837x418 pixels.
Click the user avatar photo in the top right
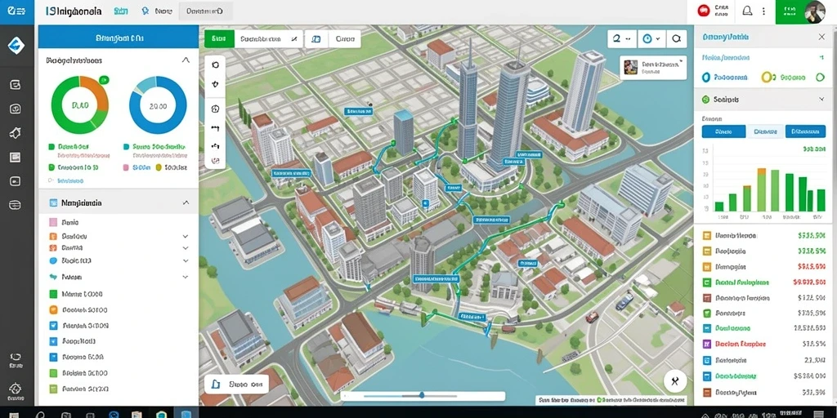coord(815,11)
